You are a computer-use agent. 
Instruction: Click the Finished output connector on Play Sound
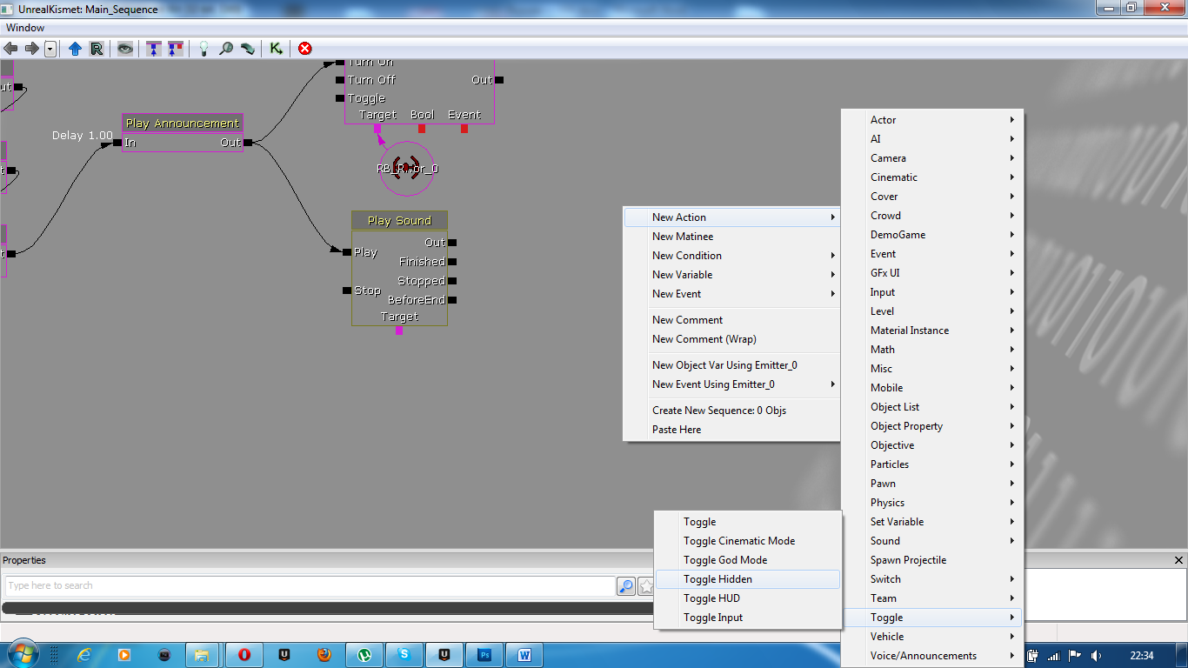452,262
